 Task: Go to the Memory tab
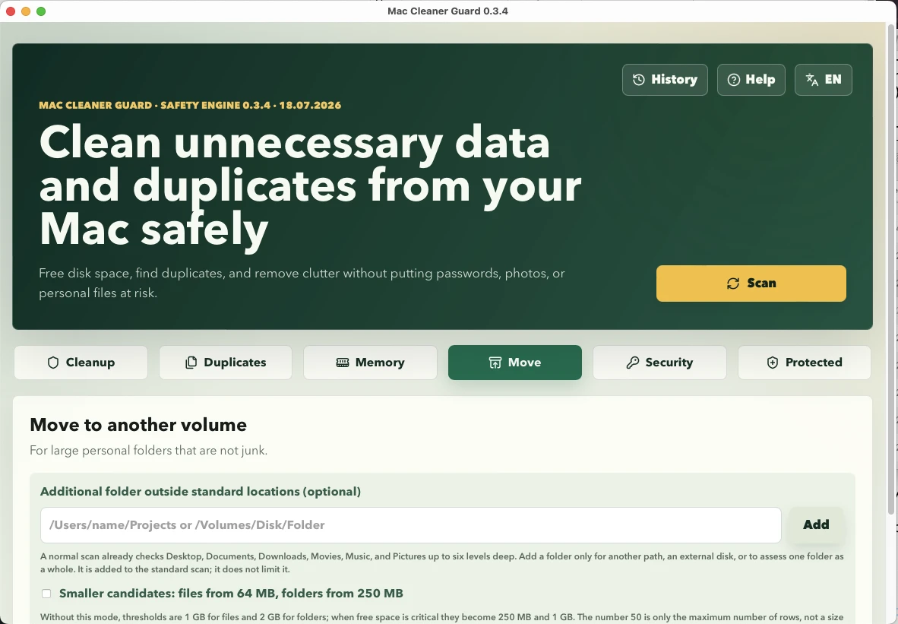(x=370, y=363)
